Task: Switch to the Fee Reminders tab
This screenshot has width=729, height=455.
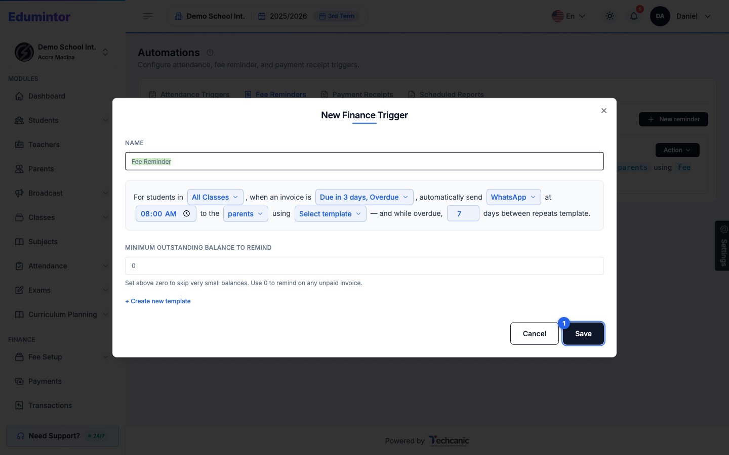Action: [x=275, y=95]
